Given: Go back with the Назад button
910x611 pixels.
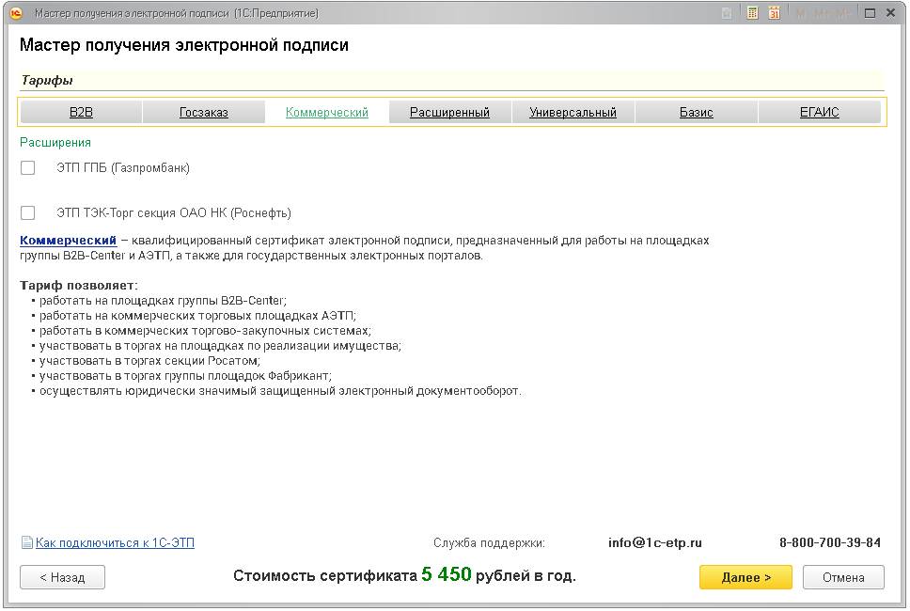Looking at the screenshot, I should 63,577.
